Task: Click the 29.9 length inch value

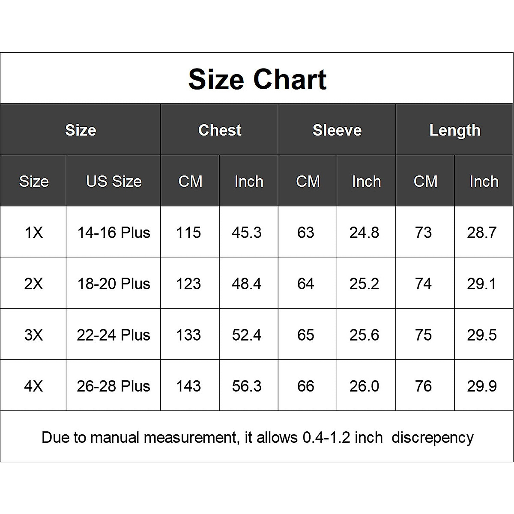Action: [x=482, y=386]
